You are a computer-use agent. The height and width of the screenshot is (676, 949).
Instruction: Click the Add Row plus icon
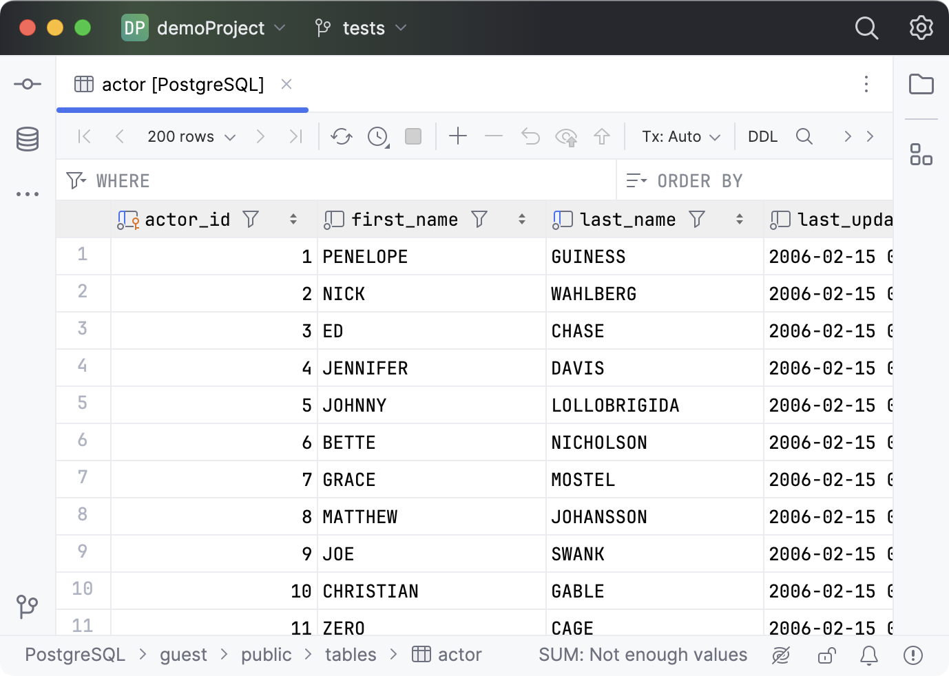click(458, 136)
